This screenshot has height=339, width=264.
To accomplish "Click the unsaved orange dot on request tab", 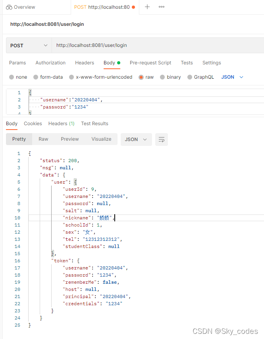I will (x=133, y=7).
